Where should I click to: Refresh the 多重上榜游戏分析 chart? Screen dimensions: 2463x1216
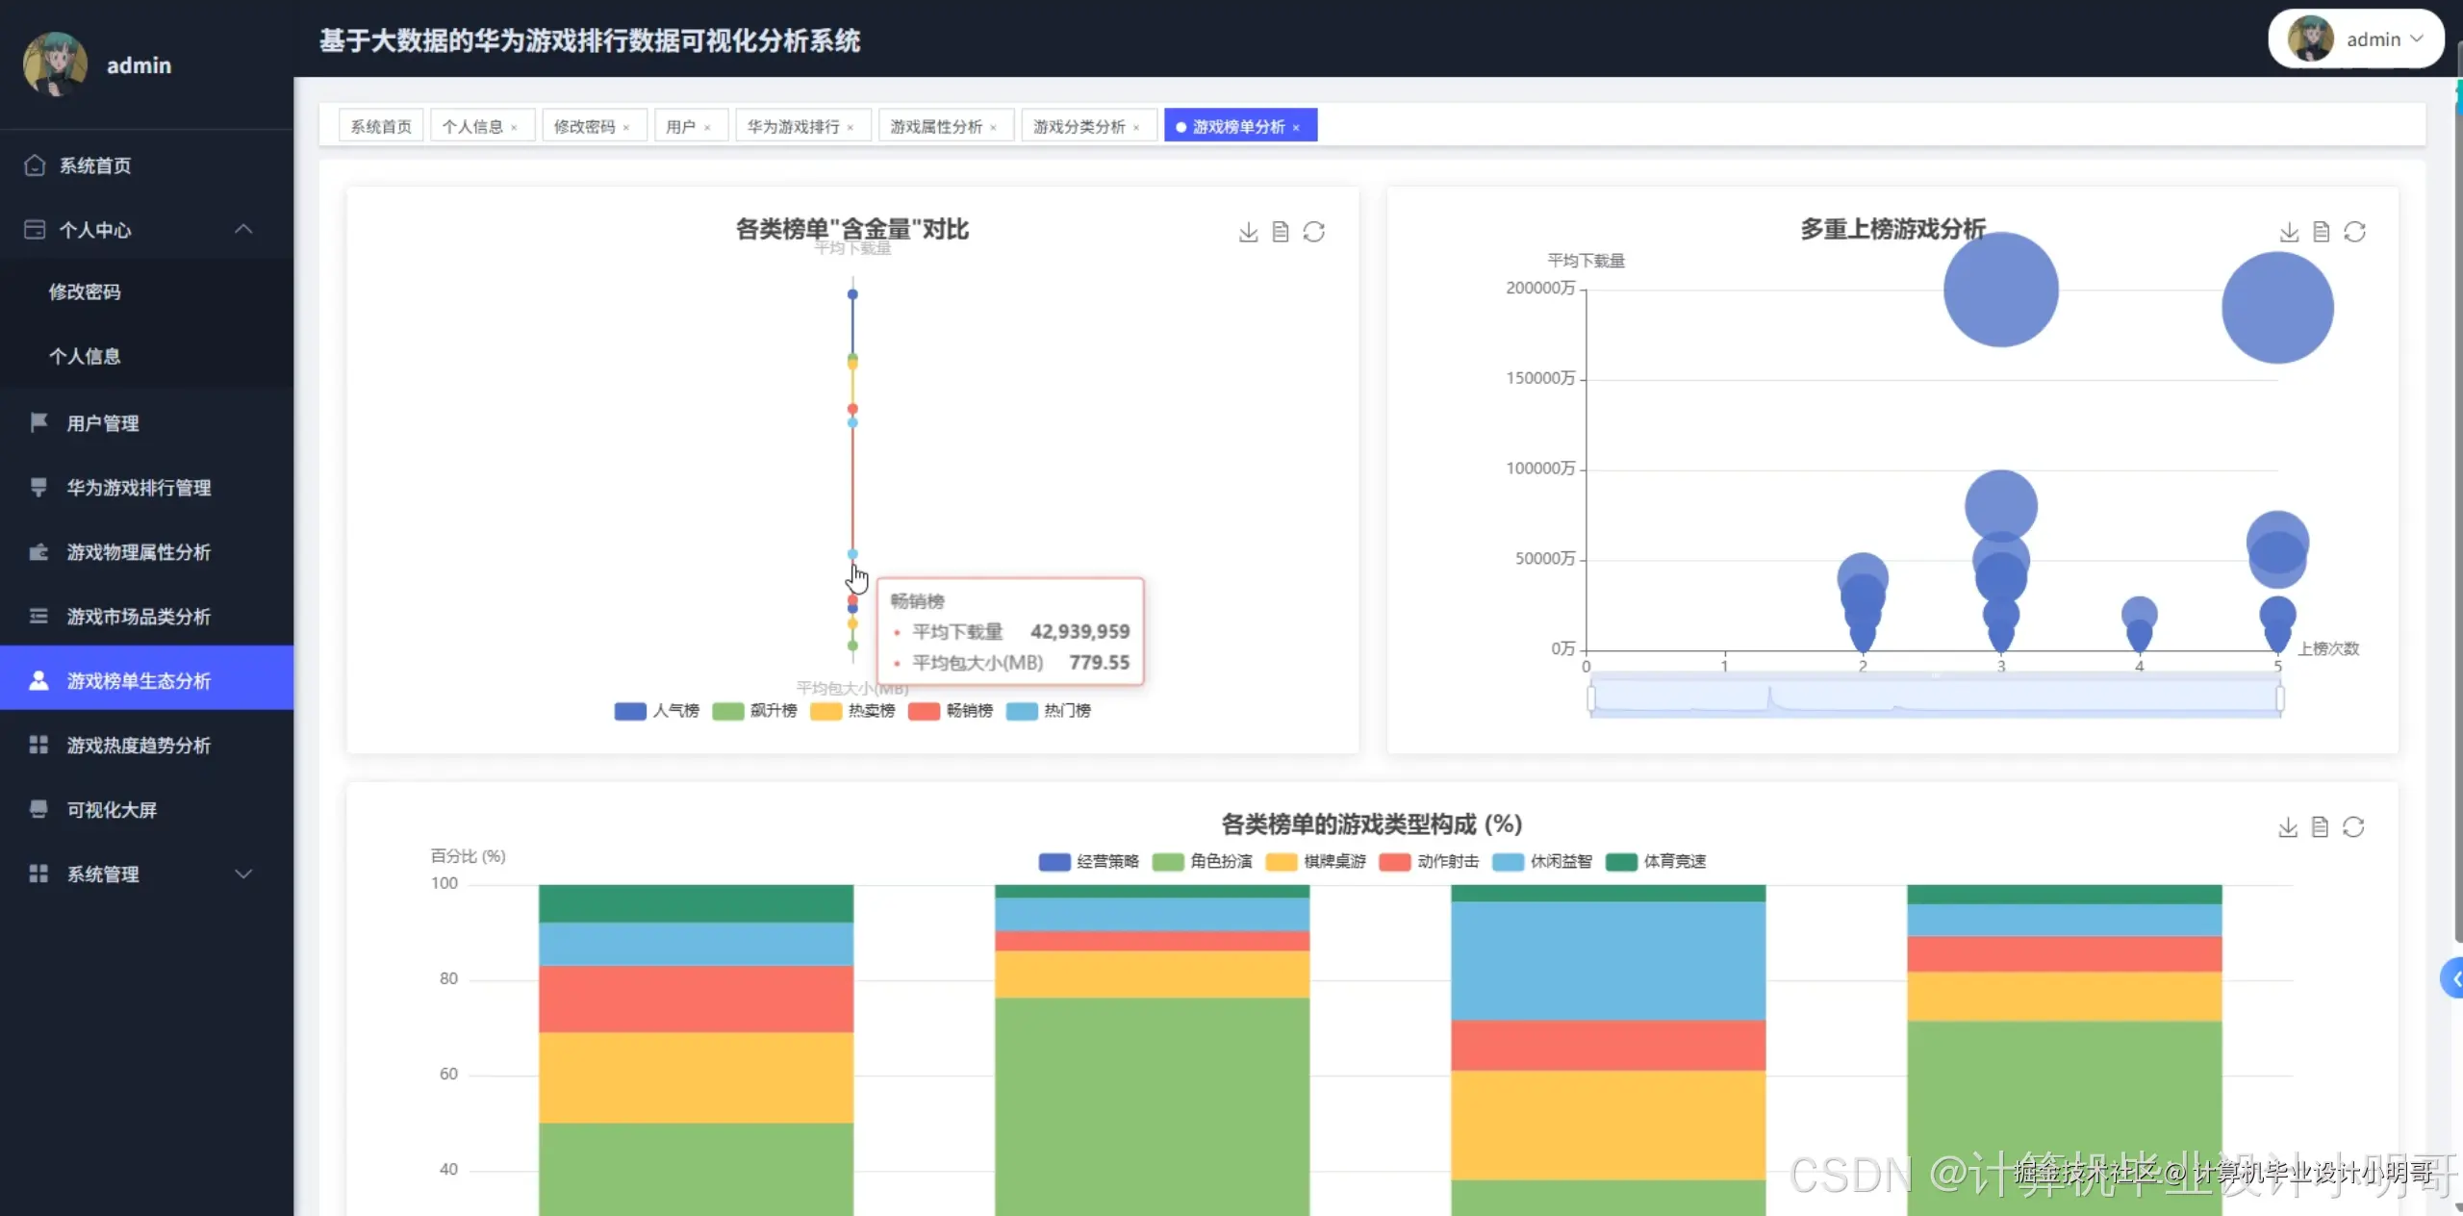tap(2354, 232)
